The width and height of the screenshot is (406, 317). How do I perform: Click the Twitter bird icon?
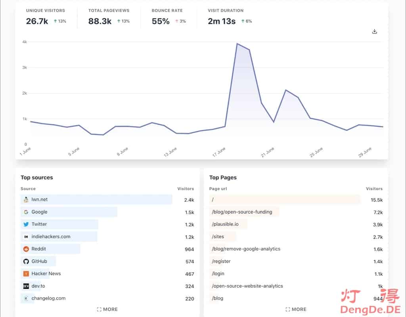(26, 224)
